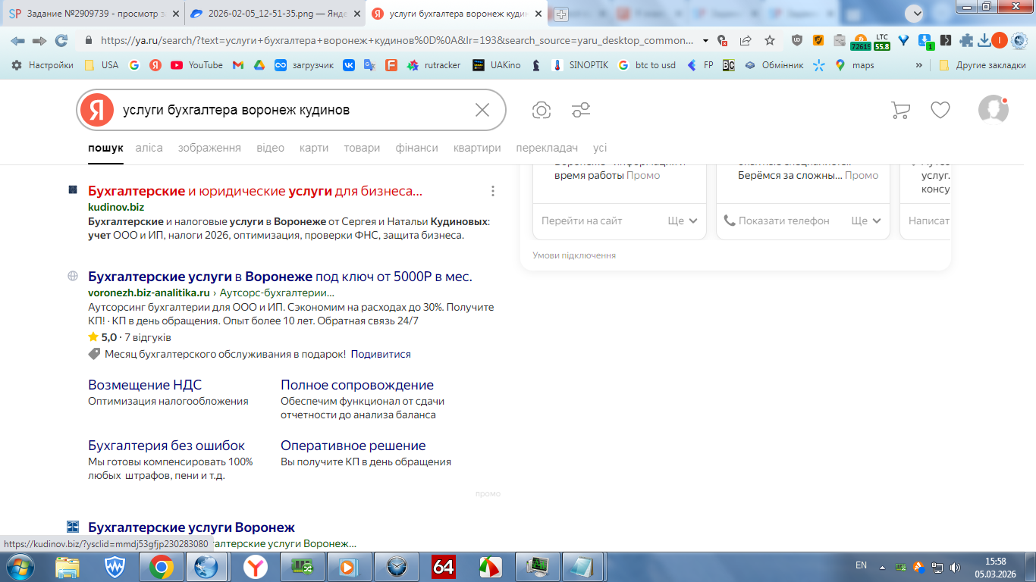1036x582 pixels.
Task: Open the 'Настройки' bookmark
Action: (42, 65)
